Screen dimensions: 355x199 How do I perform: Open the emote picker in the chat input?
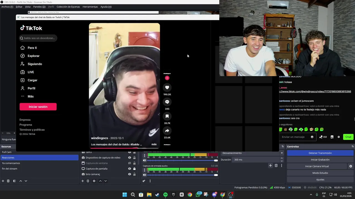click(x=312, y=137)
